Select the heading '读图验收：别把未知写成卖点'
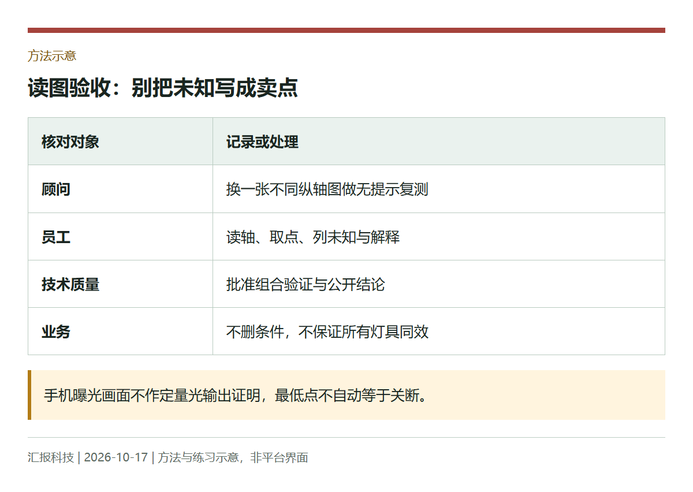693x492 pixels. tap(163, 88)
